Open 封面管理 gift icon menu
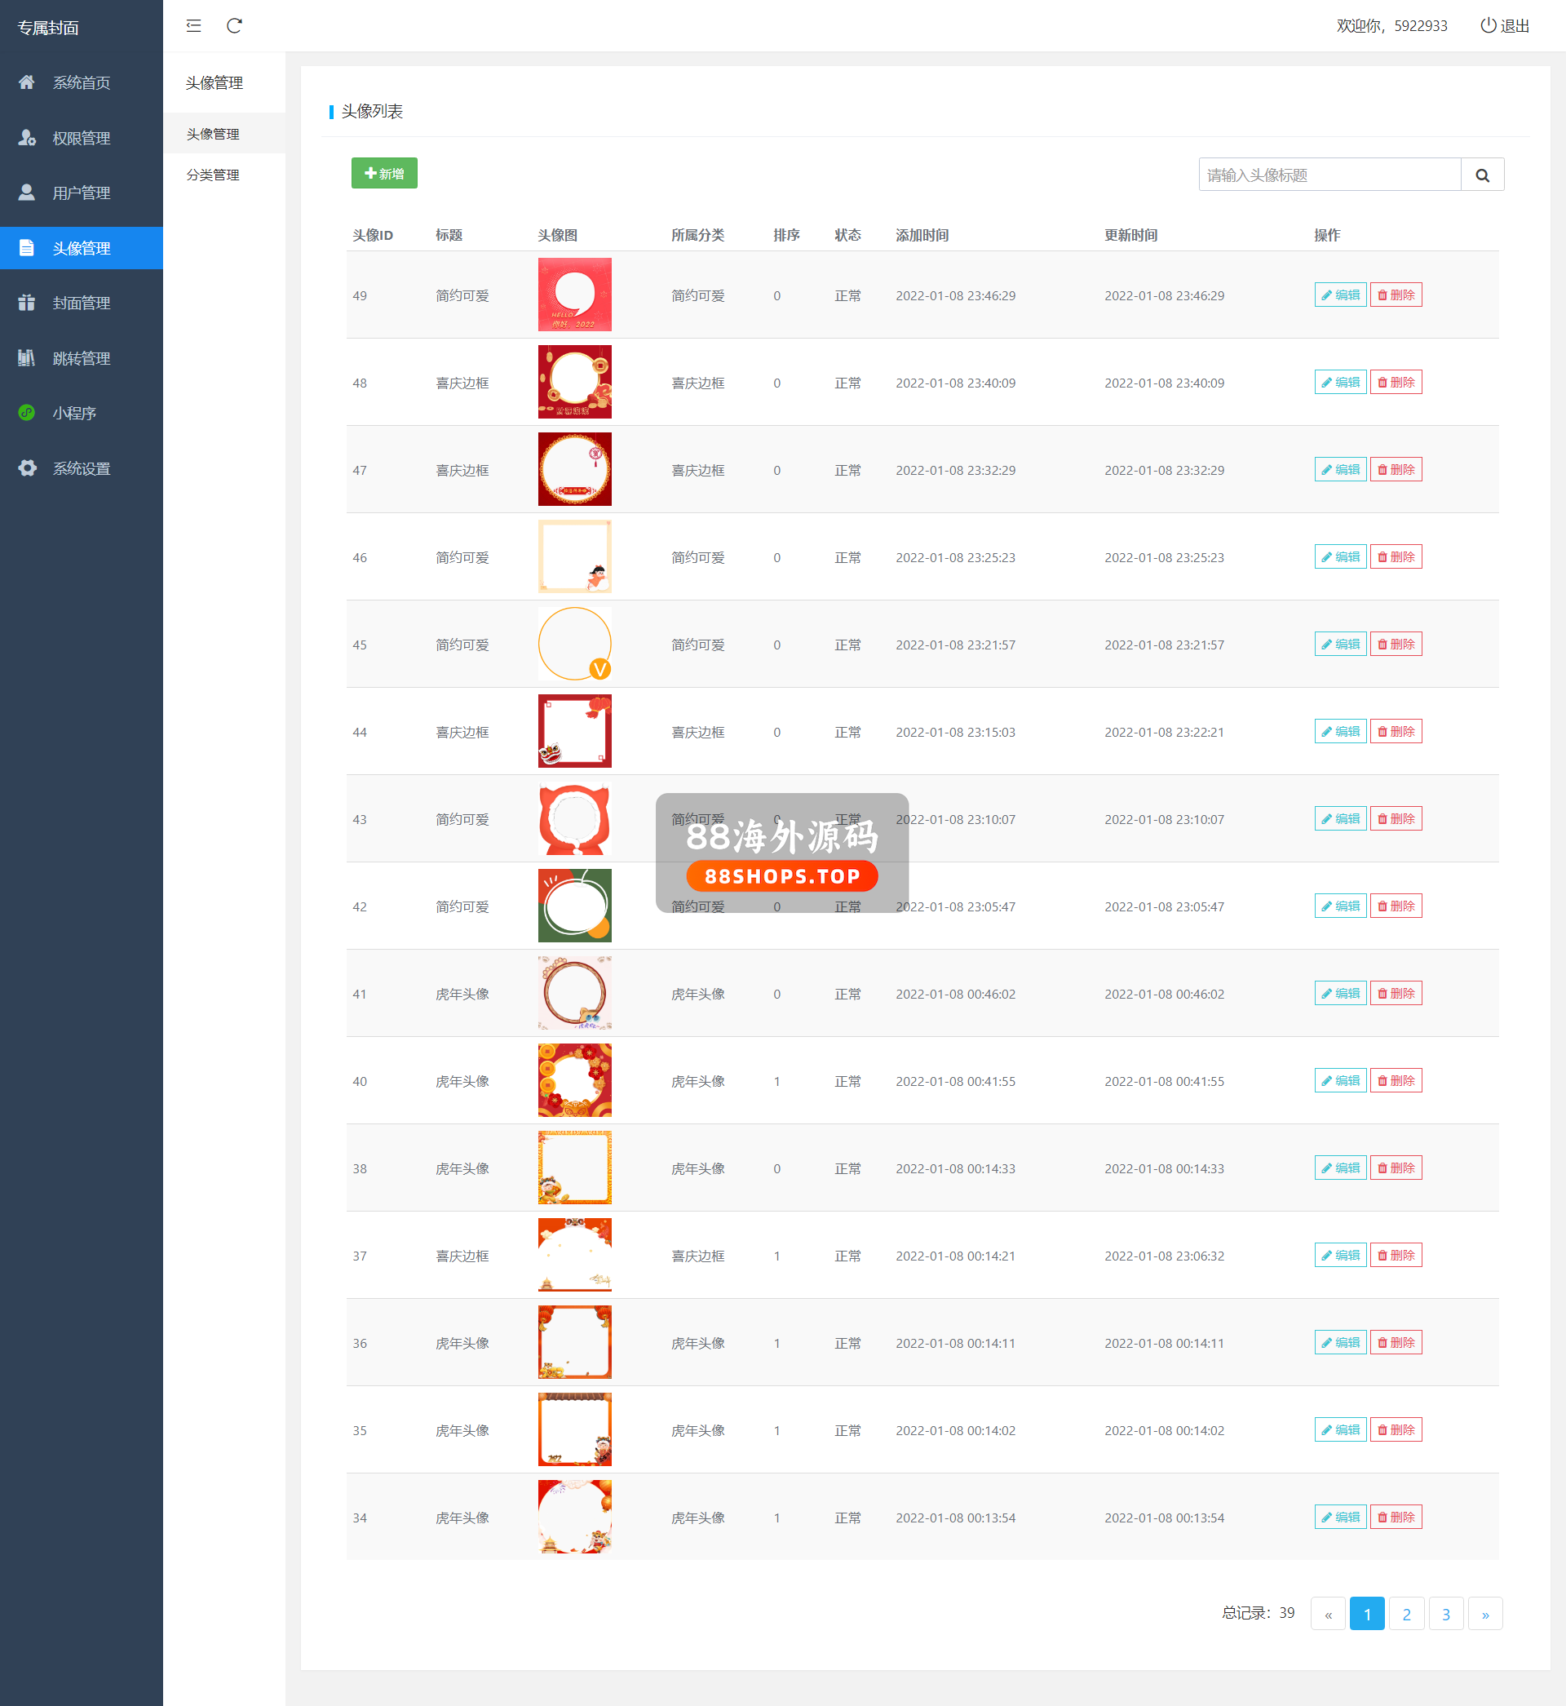Image resolution: width=1566 pixels, height=1706 pixels. coord(81,303)
